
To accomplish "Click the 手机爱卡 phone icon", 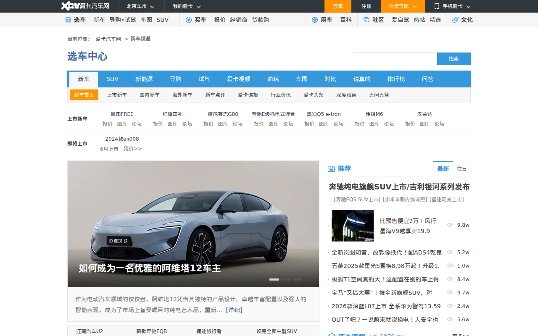I will tap(437, 6).
